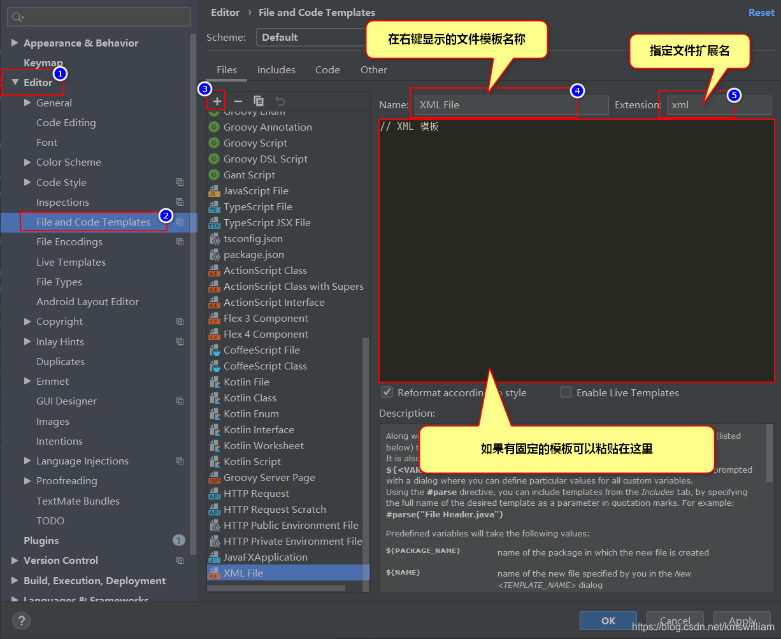Expand Copyright node
The image size is (781, 639).
27,321
